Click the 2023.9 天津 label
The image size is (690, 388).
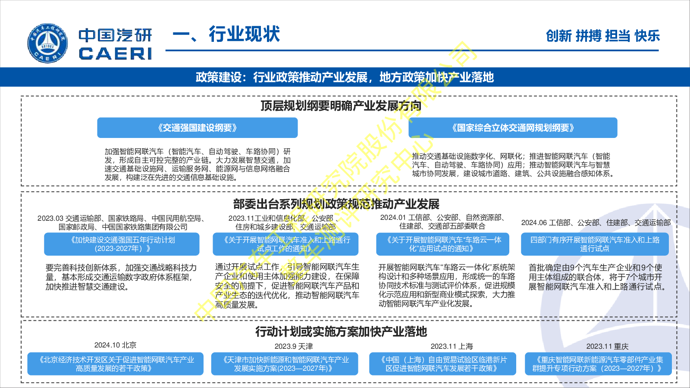click(x=294, y=346)
